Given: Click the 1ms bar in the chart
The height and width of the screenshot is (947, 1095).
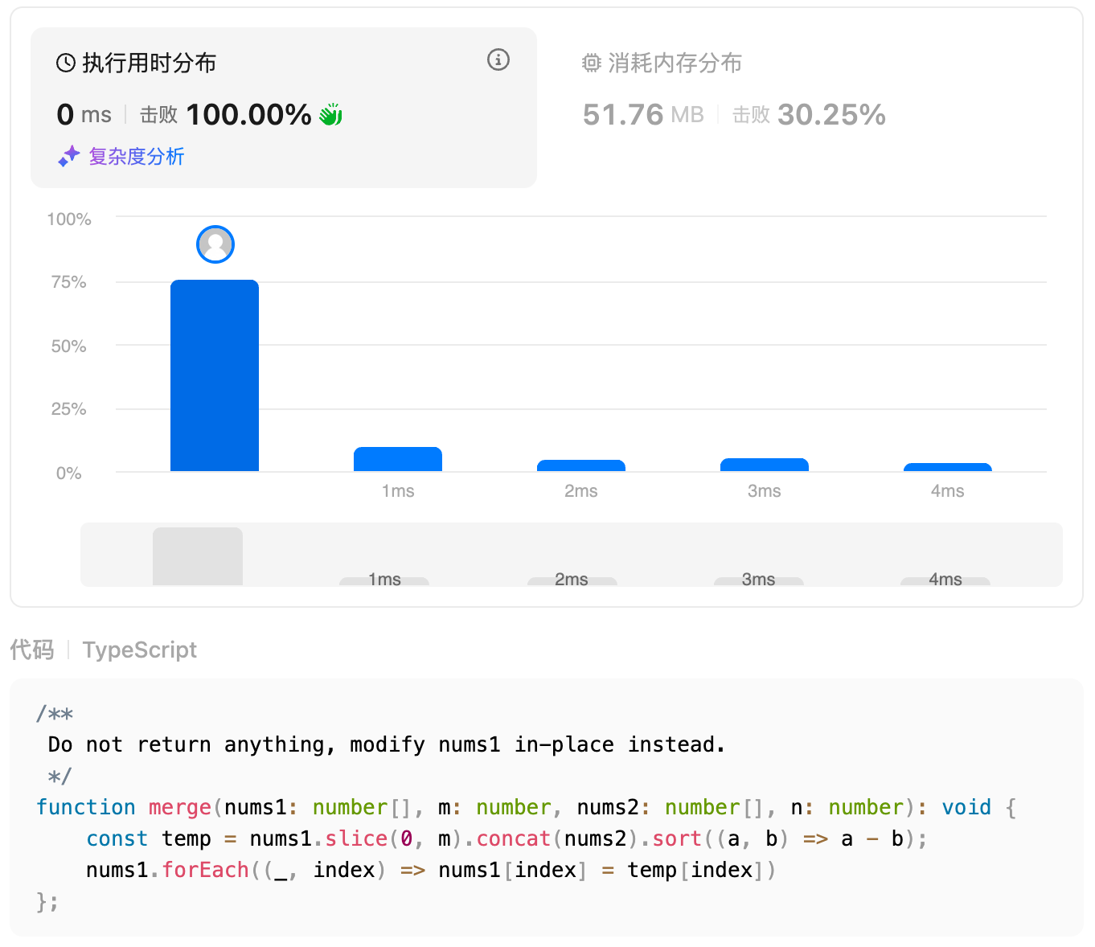Looking at the screenshot, I should [x=398, y=459].
